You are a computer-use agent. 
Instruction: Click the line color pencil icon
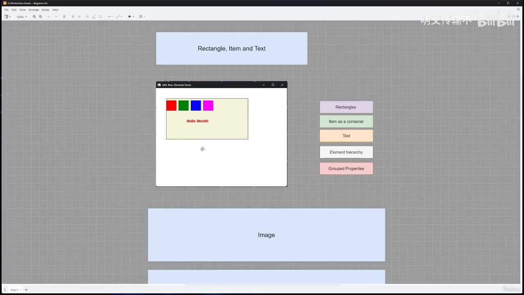pos(94,17)
